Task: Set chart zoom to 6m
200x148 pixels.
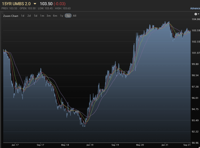Action: point(55,16)
